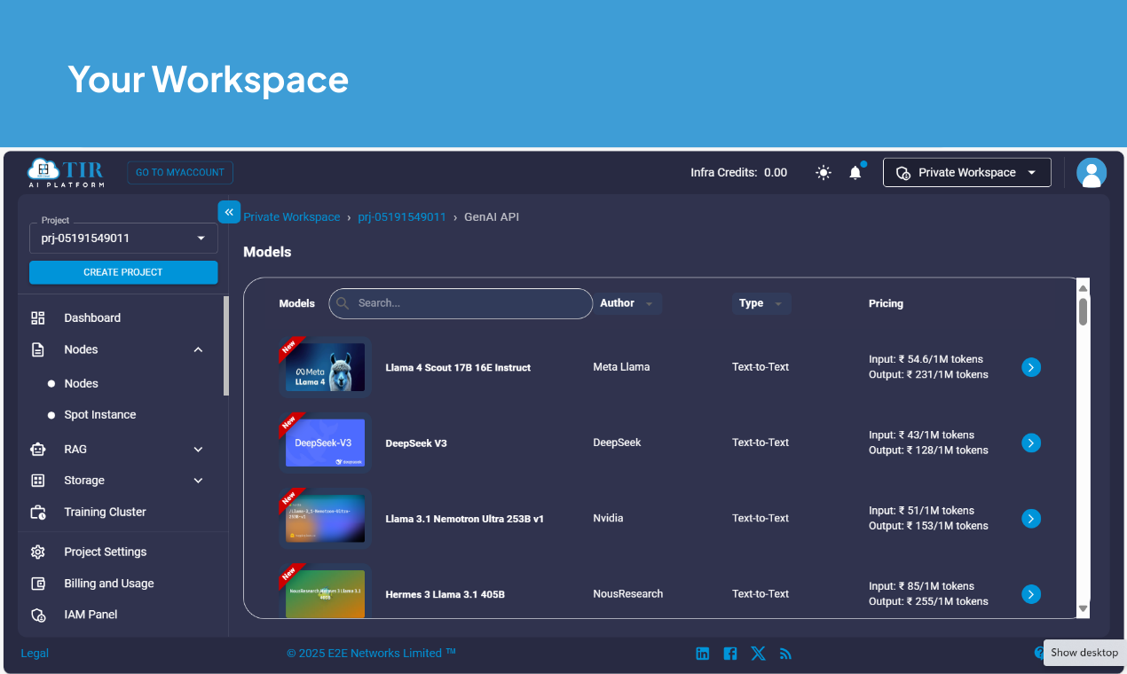Collapse the sidebar with double-chevron button
The image size is (1127, 674).
(229, 212)
